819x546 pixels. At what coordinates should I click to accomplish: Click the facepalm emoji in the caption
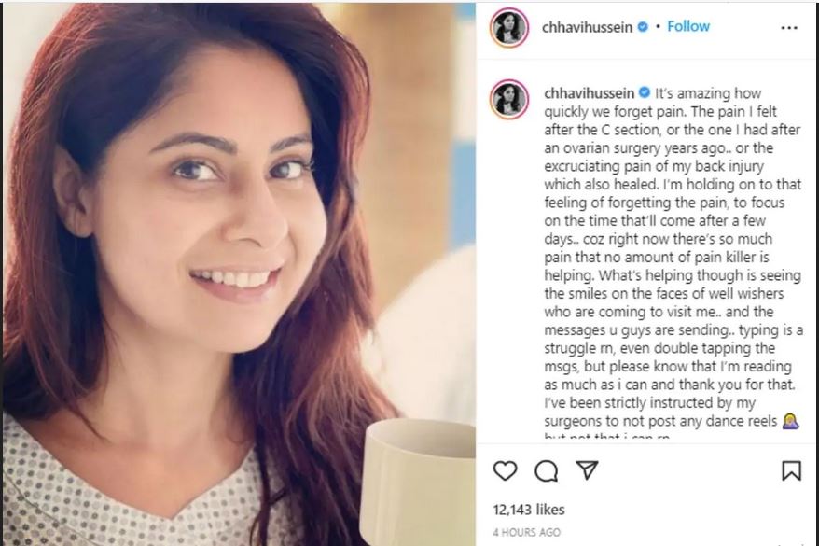791,421
